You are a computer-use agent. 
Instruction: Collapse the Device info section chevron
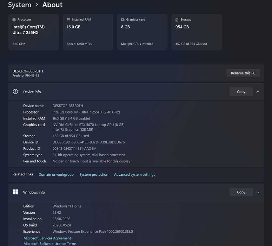coord(258,92)
